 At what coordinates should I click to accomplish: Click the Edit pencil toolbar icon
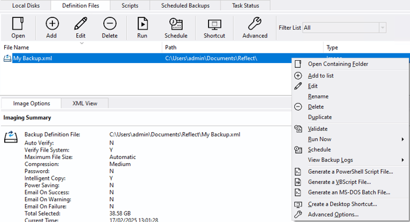click(80, 23)
